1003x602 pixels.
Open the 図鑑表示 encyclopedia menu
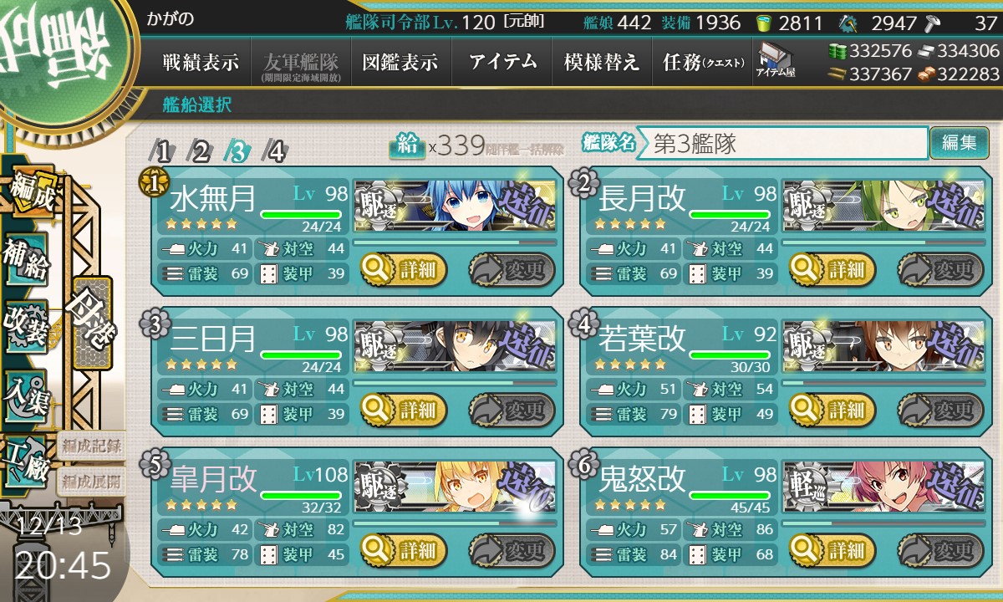(400, 63)
